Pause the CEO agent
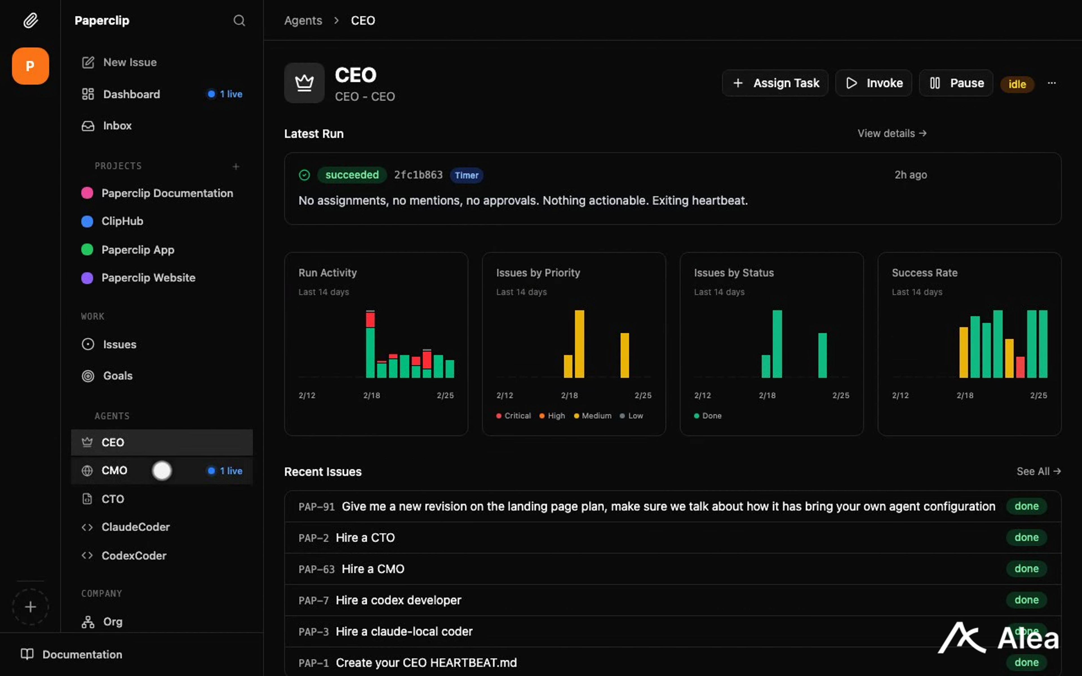 956,83
